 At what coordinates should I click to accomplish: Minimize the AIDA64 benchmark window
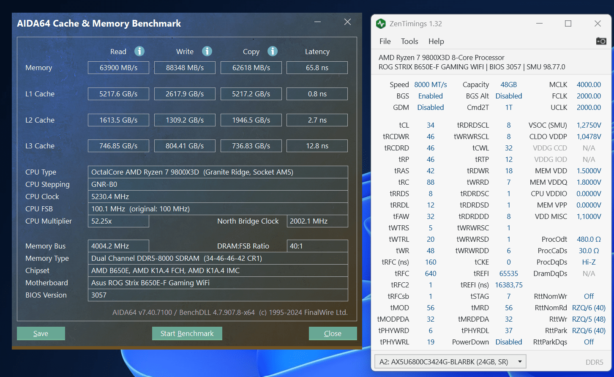tap(318, 22)
